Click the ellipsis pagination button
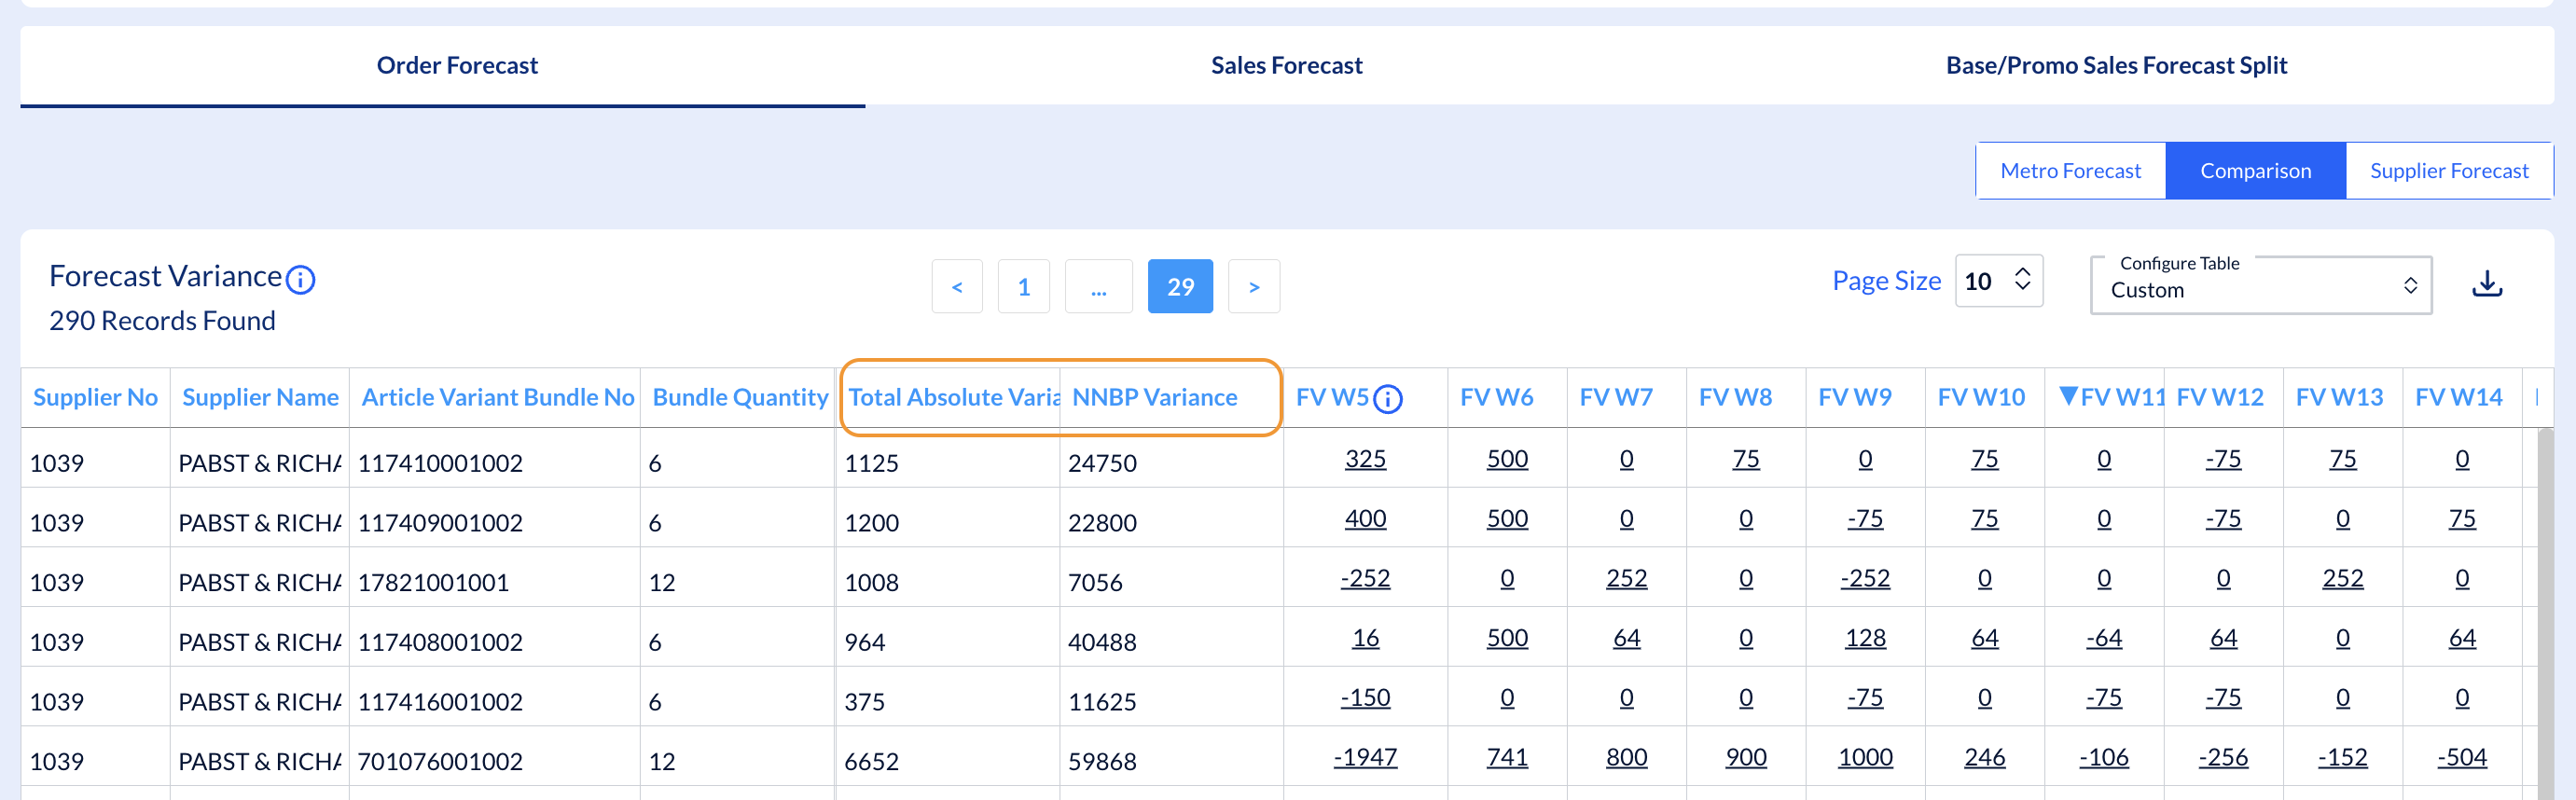The image size is (2576, 800). coord(1098,287)
